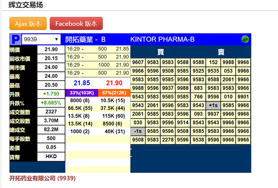Viewport: 278px width, 188px height.
Task: Click broker code 152 in sell queue
Action: [213, 62]
